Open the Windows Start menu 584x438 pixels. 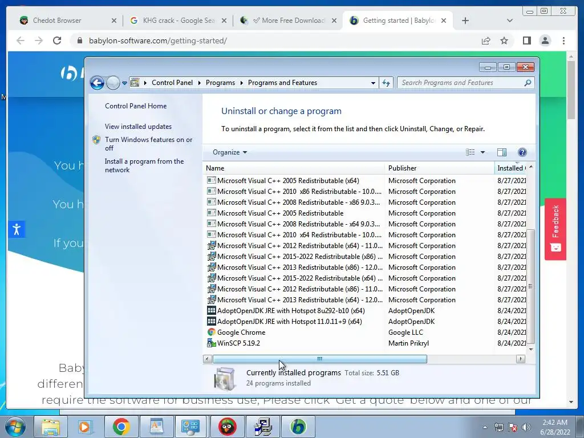(x=15, y=427)
